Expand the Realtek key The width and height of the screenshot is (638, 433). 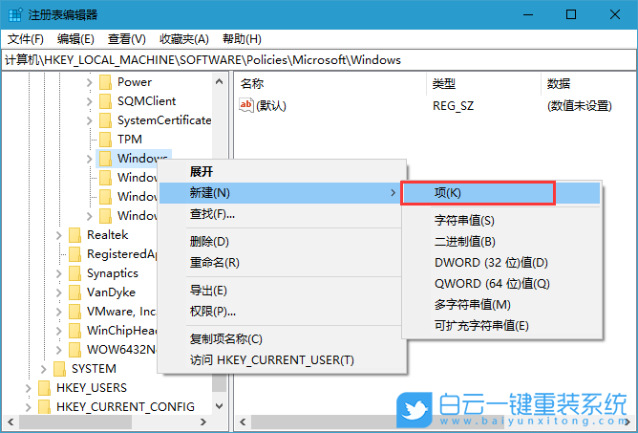[x=59, y=235]
